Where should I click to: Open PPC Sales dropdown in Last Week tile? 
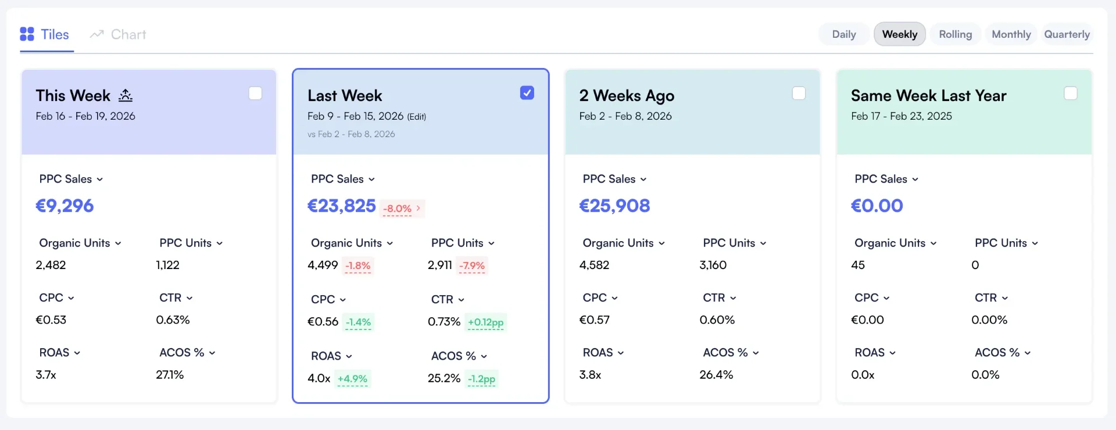pos(343,179)
